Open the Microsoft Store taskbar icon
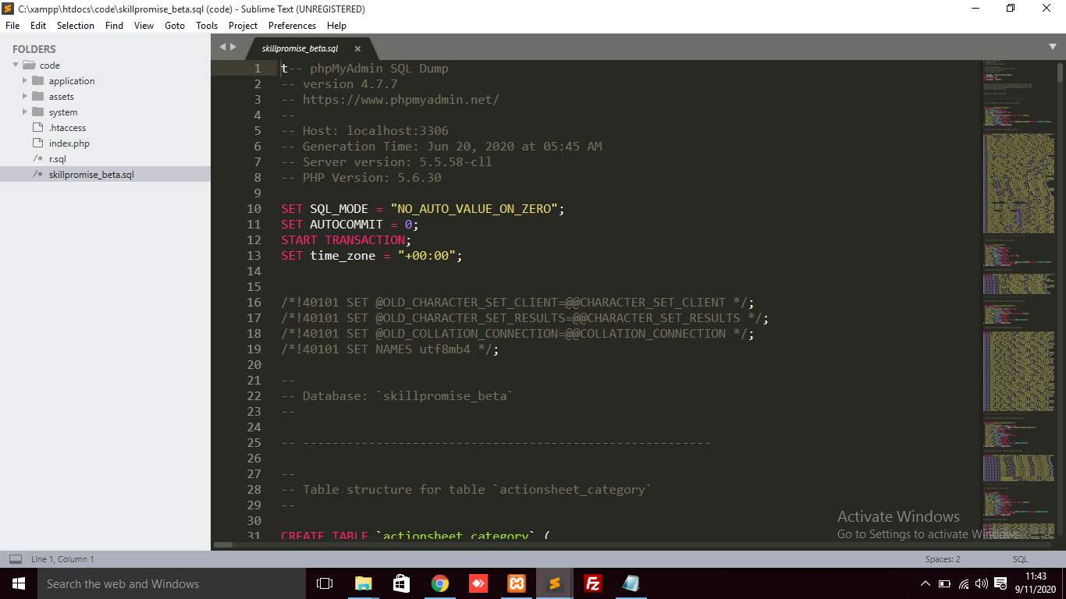The height and width of the screenshot is (599, 1066). point(401,583)
